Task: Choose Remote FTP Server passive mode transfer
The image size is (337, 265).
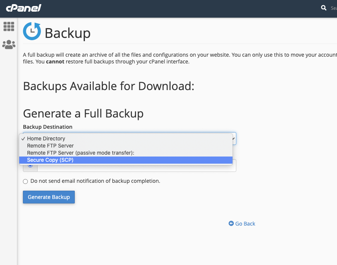Action: pyautogui.click(x=126, y=153)
